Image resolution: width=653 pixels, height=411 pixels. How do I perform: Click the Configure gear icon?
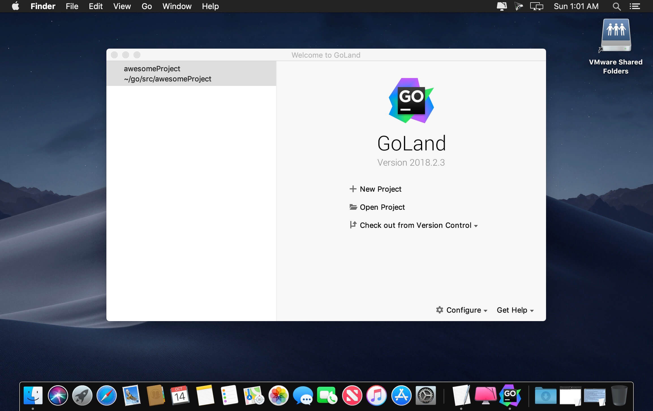pyautogui.click(x=439, y=310)
